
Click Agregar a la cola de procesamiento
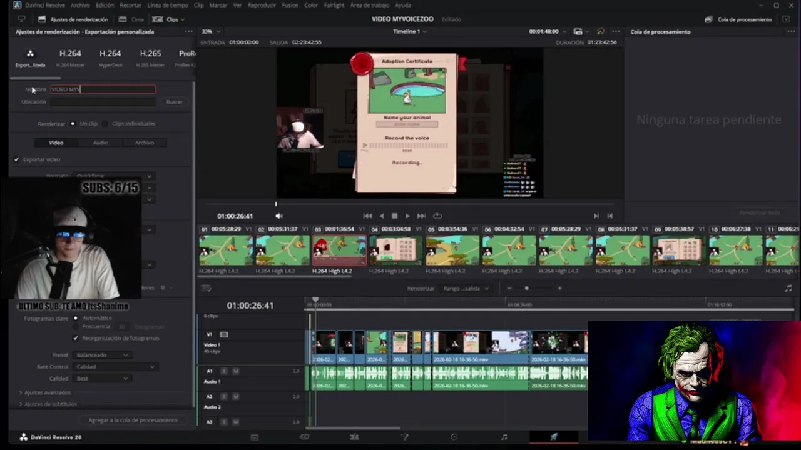133,420
